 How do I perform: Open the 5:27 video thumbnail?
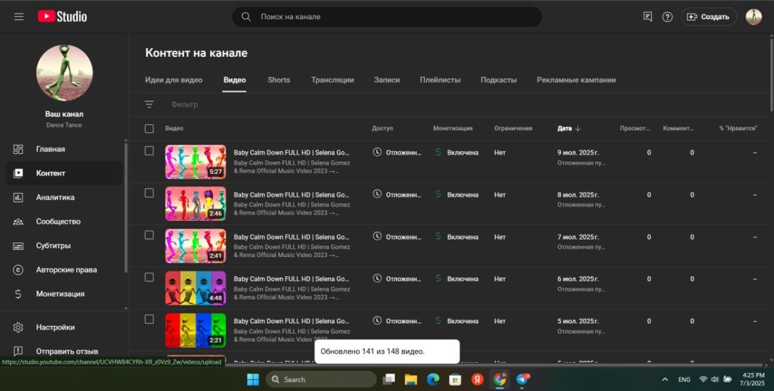[195, 162]
